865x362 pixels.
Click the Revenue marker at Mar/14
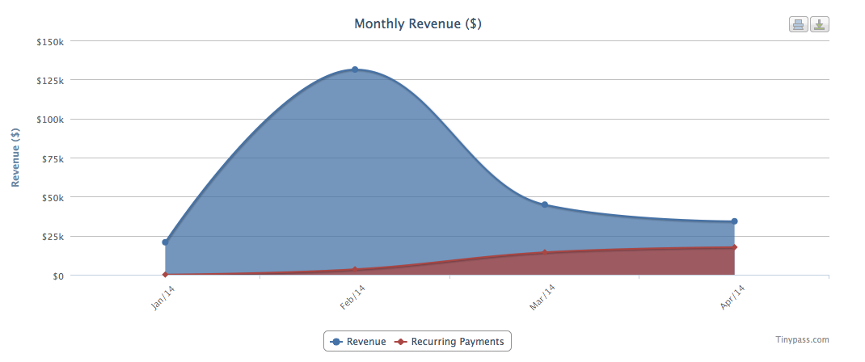545,204
